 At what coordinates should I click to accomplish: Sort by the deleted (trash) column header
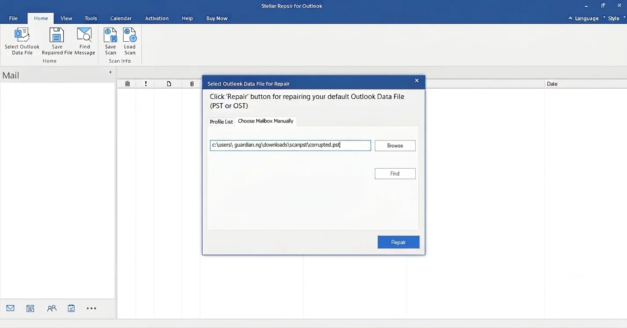[x=127, y=83]
